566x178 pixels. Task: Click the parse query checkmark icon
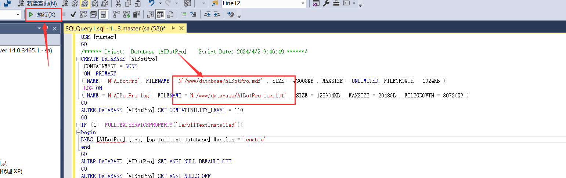[73, 15]
